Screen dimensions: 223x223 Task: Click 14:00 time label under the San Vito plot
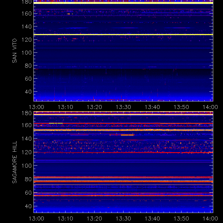210,107
